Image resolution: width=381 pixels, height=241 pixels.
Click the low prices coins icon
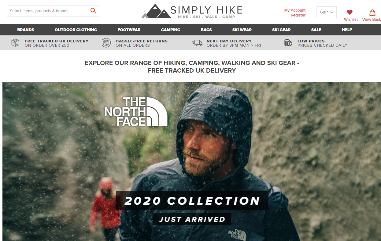[x=288, y=43]
